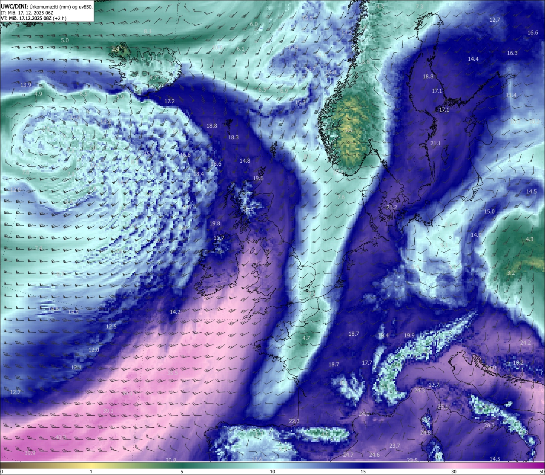Click the 20.8 value label
Viewport: 545px width, 475px height.
[x=171, y=460]
